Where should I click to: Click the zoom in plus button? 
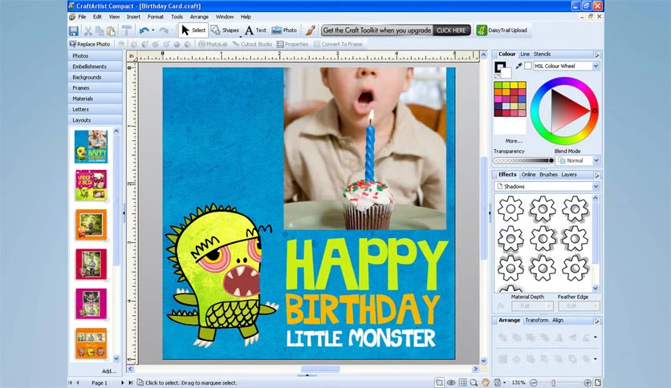tap(588, 382)
